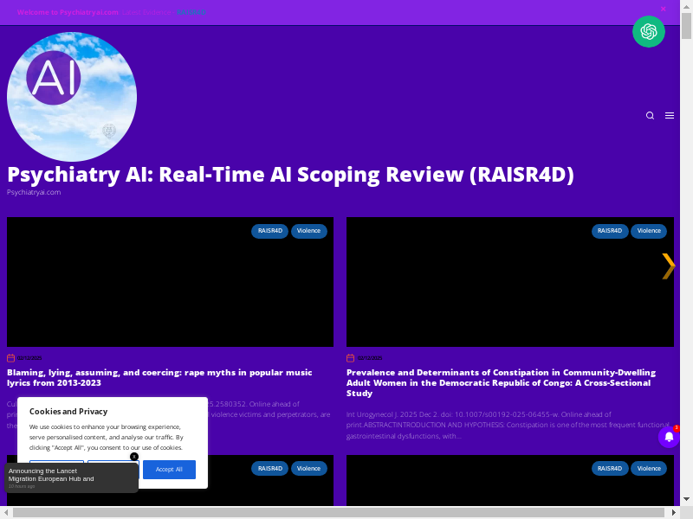Screen dimensions: 693x519
Task: Open the ChatGPT floating chat icon
Action: 648,33
